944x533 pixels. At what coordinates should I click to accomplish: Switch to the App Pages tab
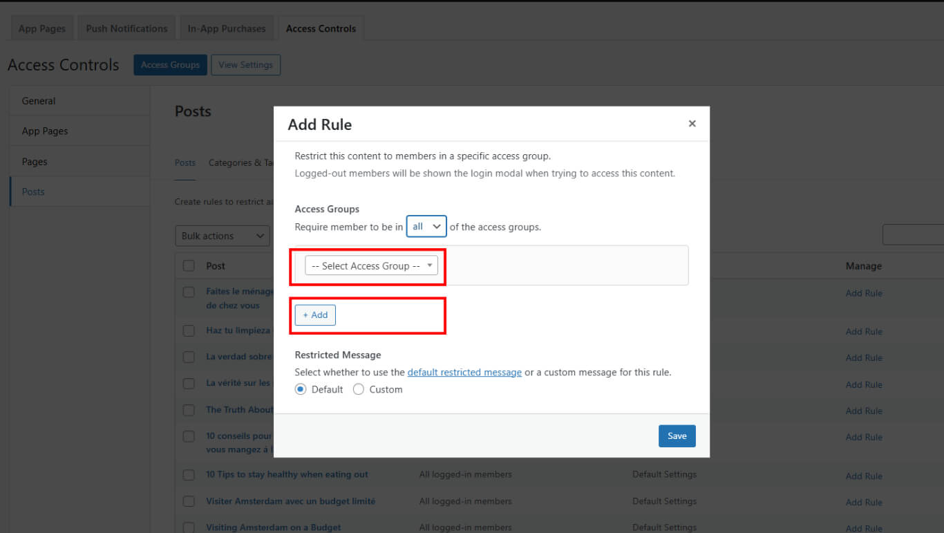coord(42,28)
